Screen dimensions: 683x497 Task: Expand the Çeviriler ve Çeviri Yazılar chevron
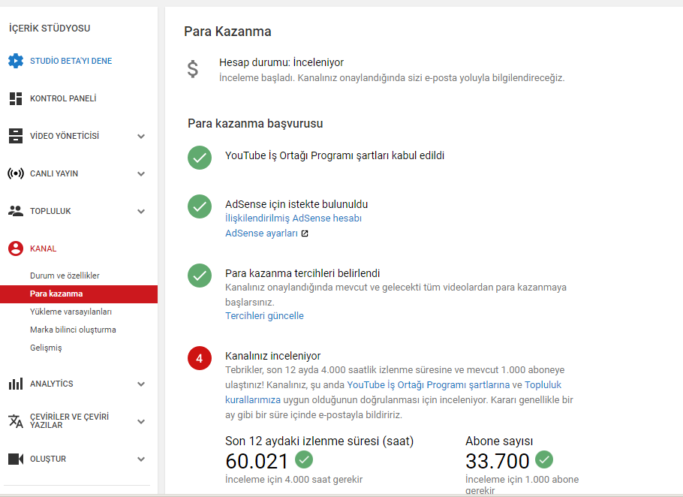tap(141, 422)
